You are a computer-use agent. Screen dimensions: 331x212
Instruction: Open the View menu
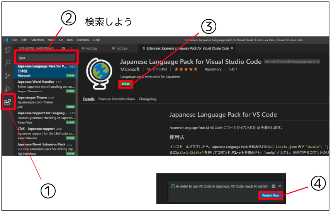coord(51,40)
